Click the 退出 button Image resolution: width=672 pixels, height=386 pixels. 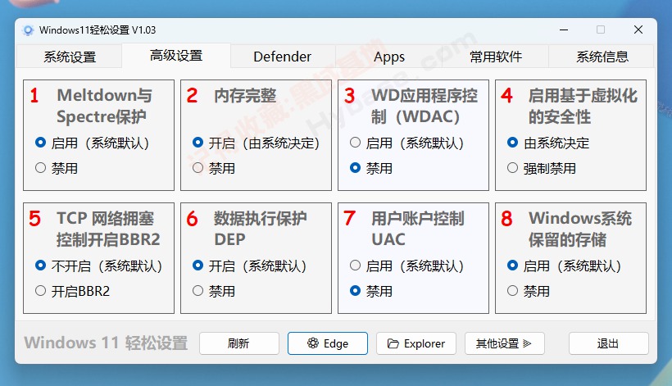609,343
